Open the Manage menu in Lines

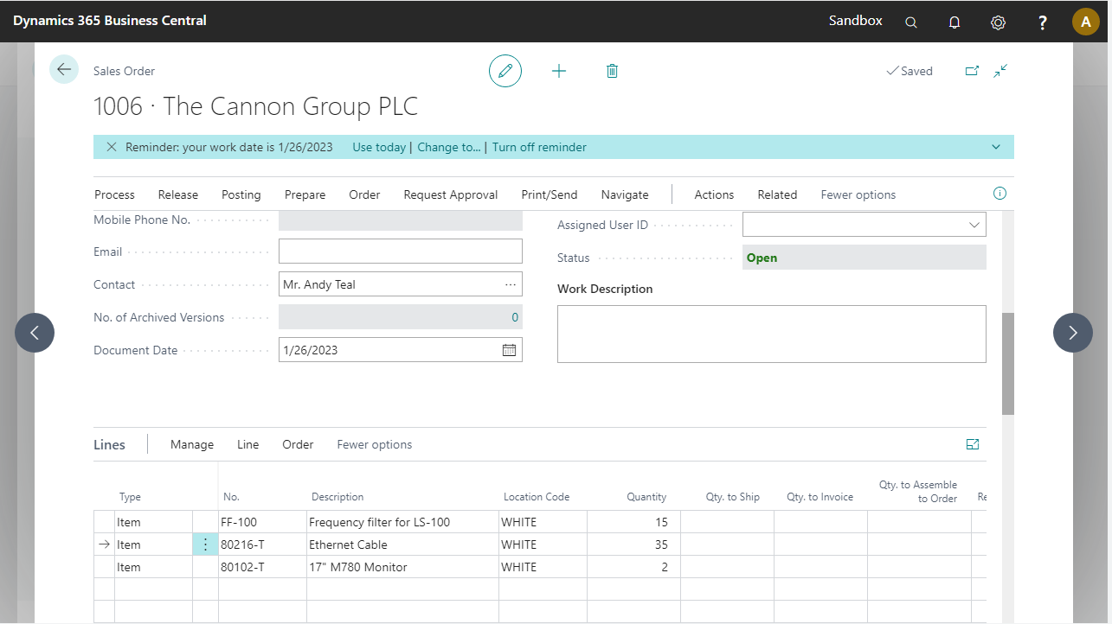pyautogui.click(x=192, y=444)
